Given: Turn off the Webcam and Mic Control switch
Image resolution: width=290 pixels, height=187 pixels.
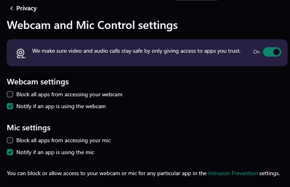Looking at the screenshot, I should [x=272, y=52].
